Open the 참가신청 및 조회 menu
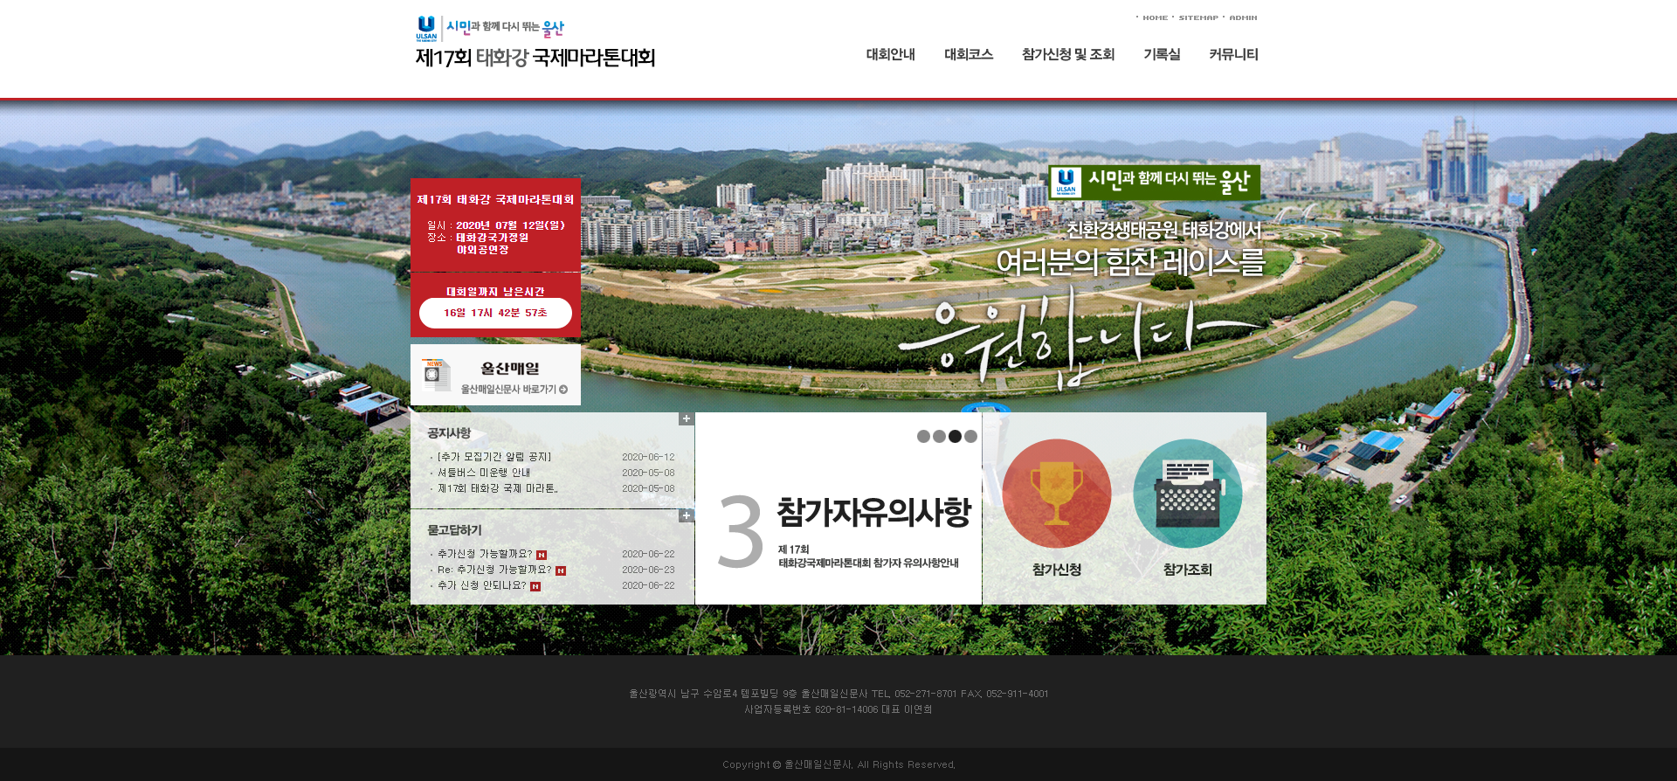 click(1068, 54)
